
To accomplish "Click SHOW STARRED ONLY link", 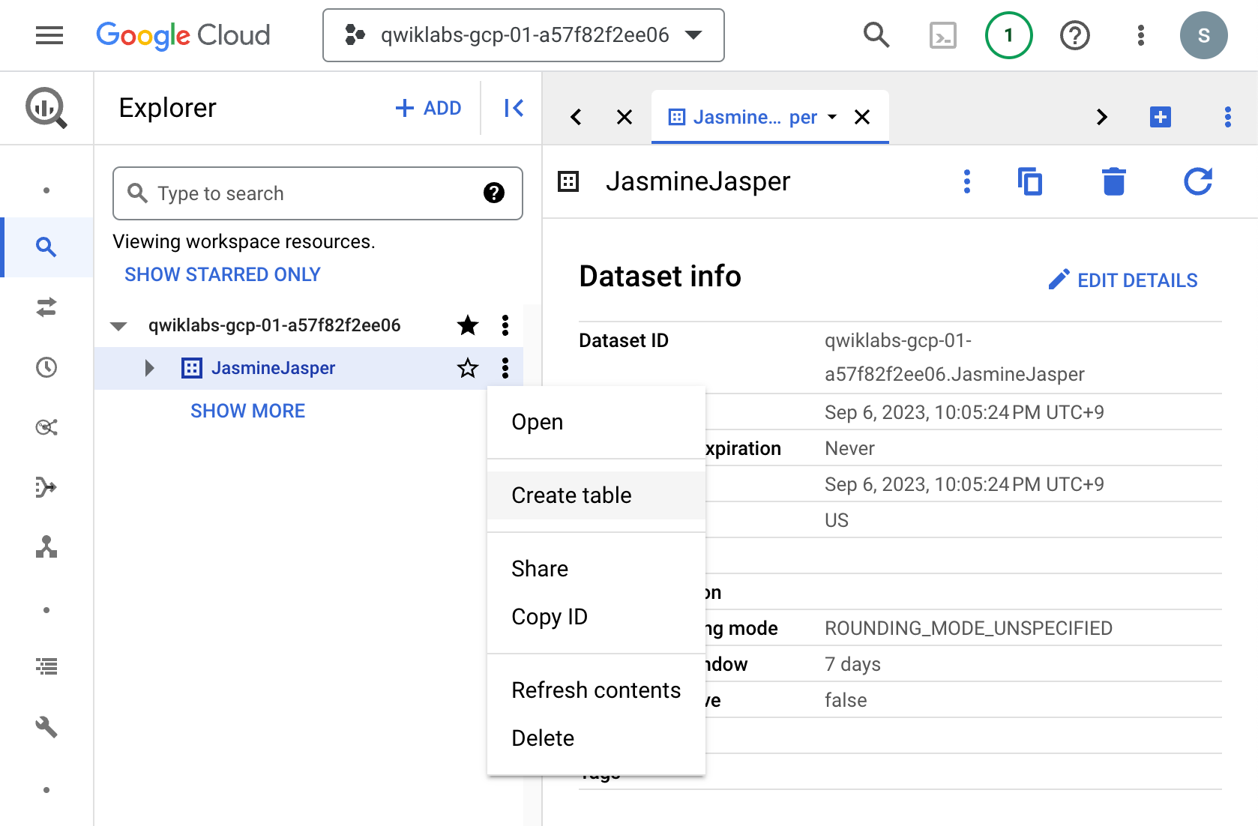I will (222, 274).
